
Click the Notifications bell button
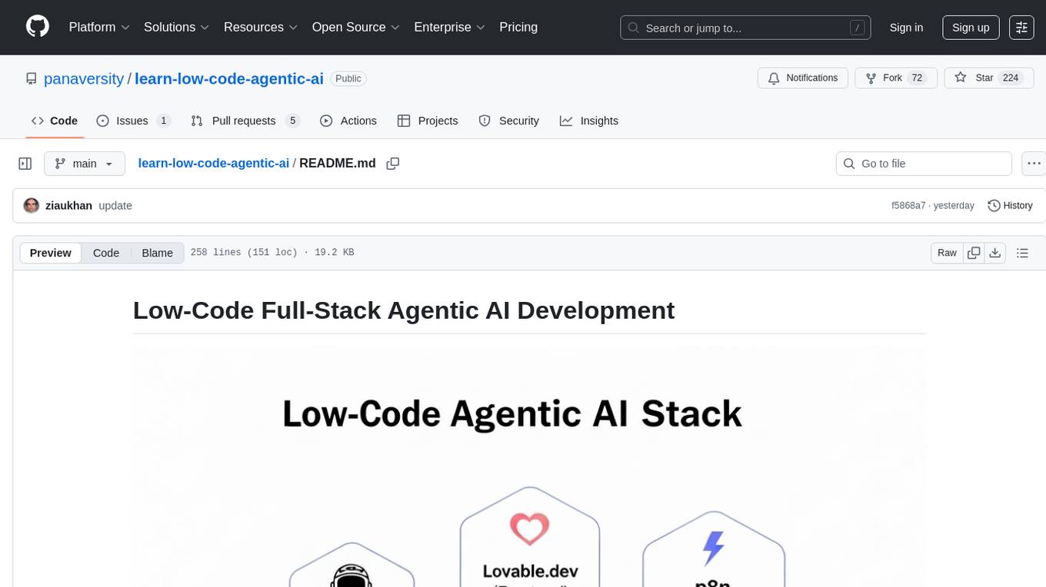point(803,78)
